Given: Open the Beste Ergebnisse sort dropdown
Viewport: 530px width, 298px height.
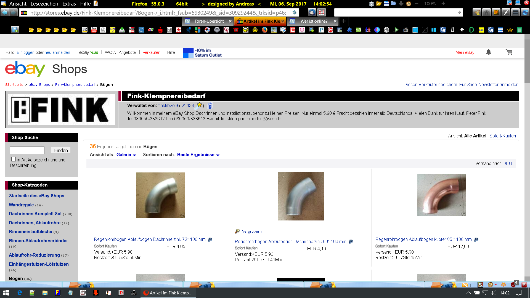Looking at the screenshot, I should click(198, 155).
